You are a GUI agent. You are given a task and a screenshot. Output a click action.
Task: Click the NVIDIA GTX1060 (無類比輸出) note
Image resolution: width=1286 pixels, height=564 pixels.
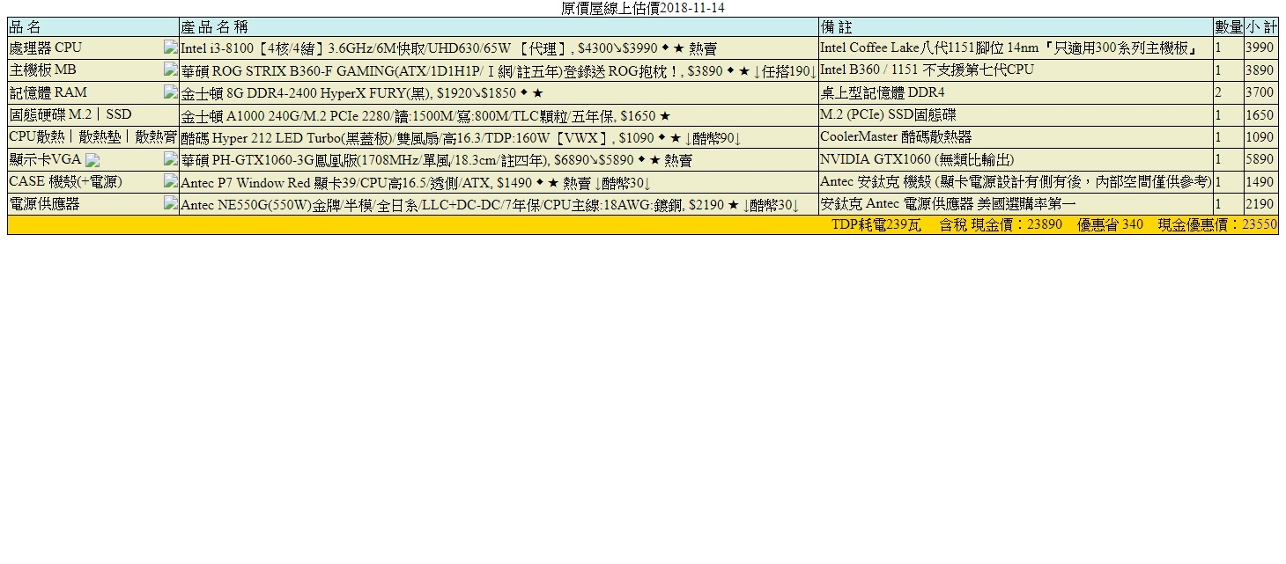click(917, 159)
